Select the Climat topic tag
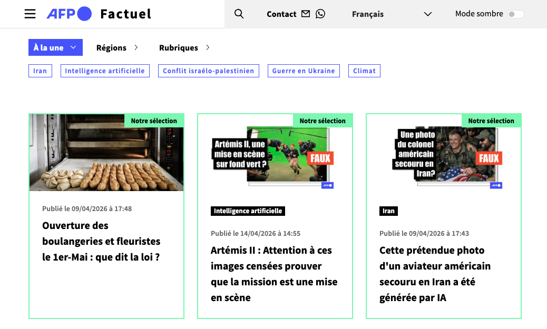 pyautogui.click(x=364, y=71)
